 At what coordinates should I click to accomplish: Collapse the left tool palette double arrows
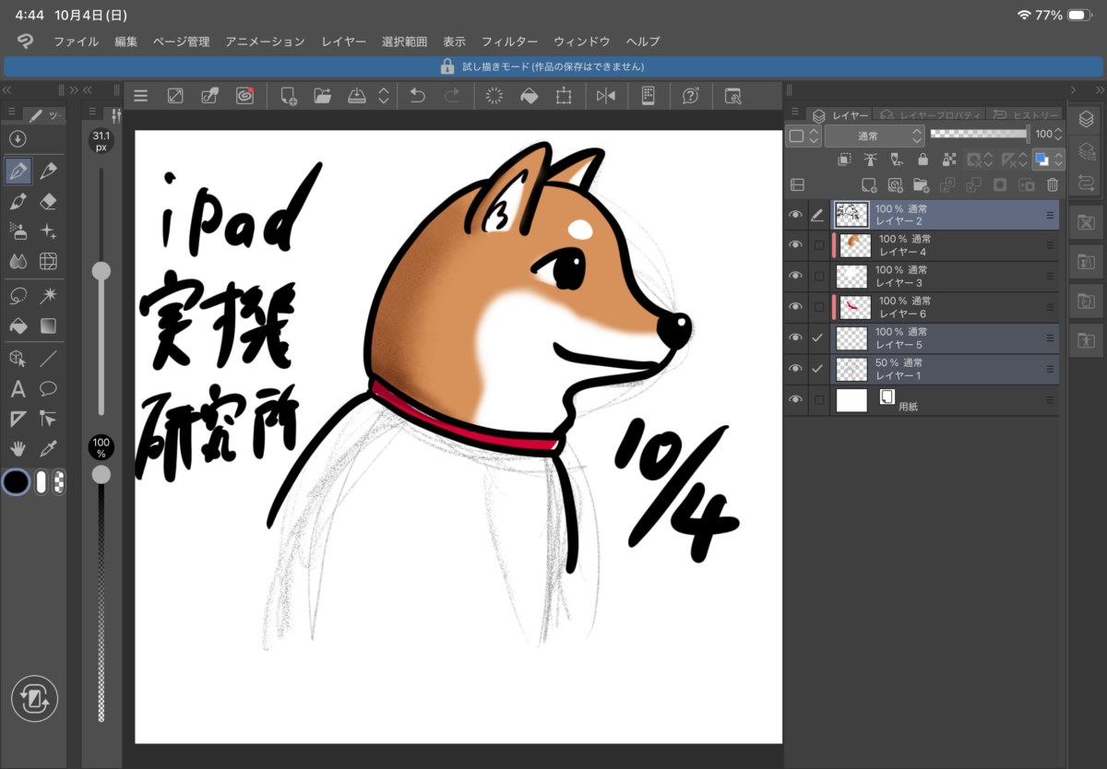pyautogui.click(x=6, y=89)
